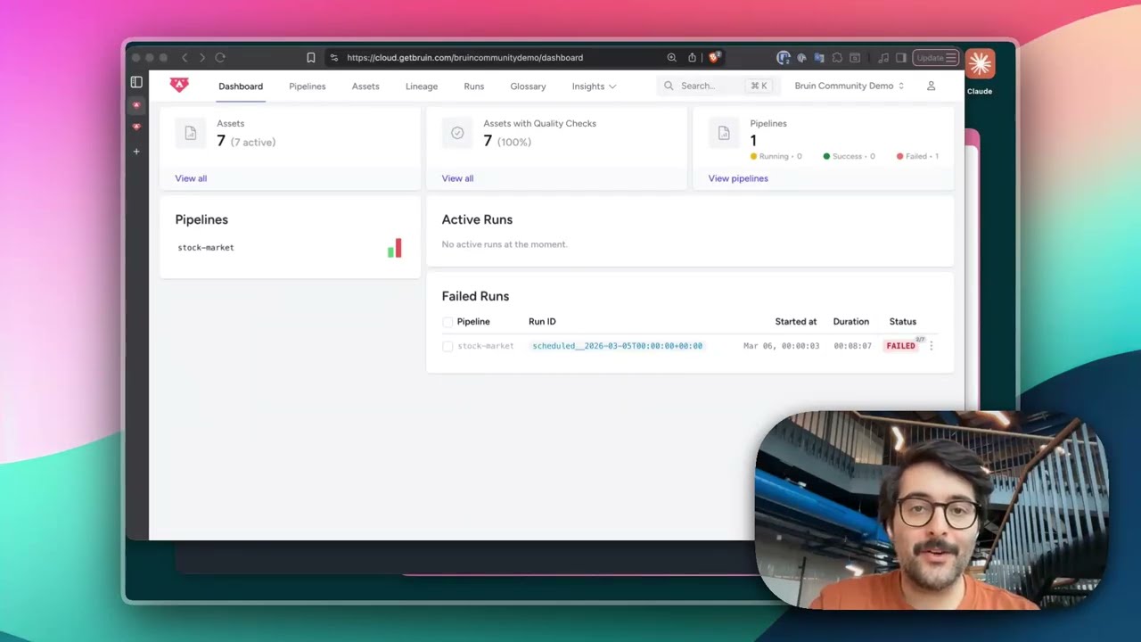The width and height of the screenshot is (1141, 642).
Task: Click the 00:08:07 duration value
Action: coord(852,346)
